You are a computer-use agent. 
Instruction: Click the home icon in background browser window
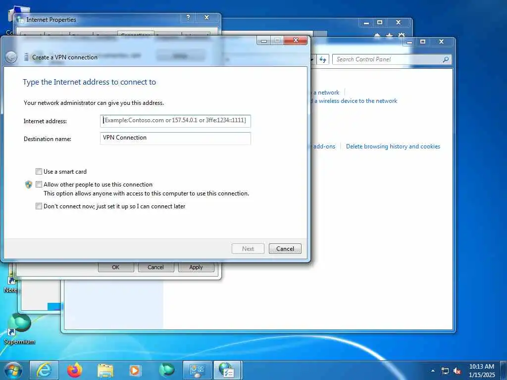pos(377,35)
